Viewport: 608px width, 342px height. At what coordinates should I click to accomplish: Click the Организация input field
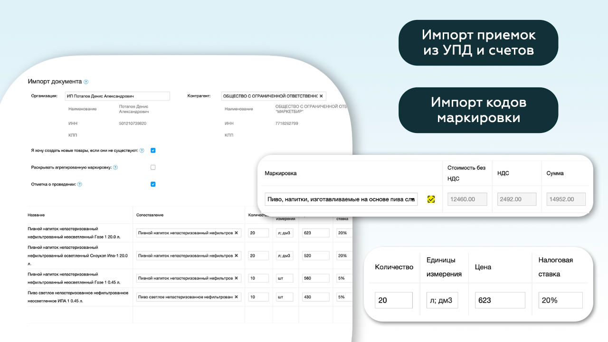(x=117, y=96)
